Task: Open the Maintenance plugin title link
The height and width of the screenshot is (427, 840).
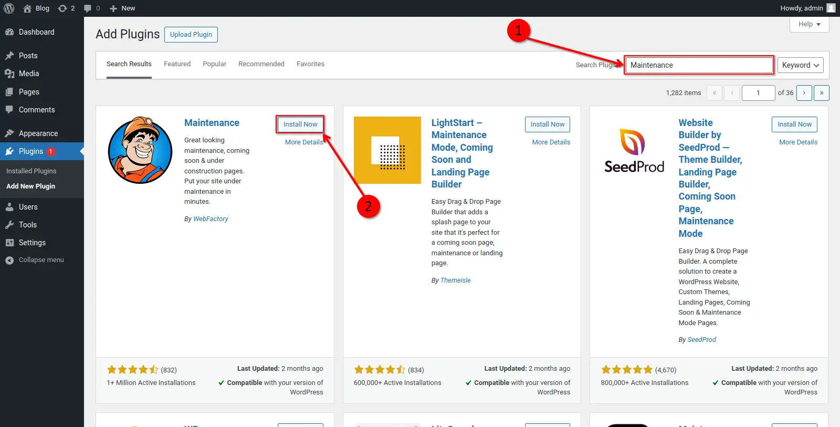Action: pos(212,123)
